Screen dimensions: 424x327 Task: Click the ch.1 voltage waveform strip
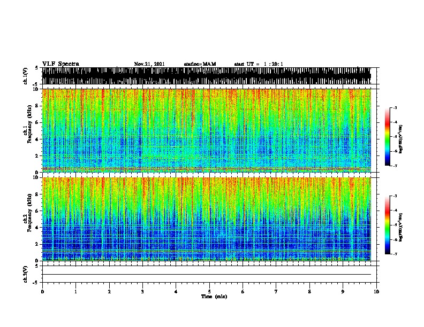click(x=207, y=76)
